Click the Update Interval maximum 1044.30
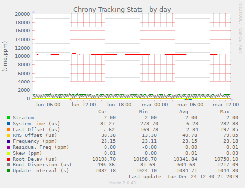 [x=228, y=171]
